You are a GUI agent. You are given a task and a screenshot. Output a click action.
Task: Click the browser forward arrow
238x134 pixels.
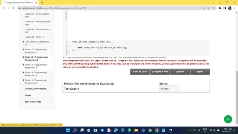[9, 8]
